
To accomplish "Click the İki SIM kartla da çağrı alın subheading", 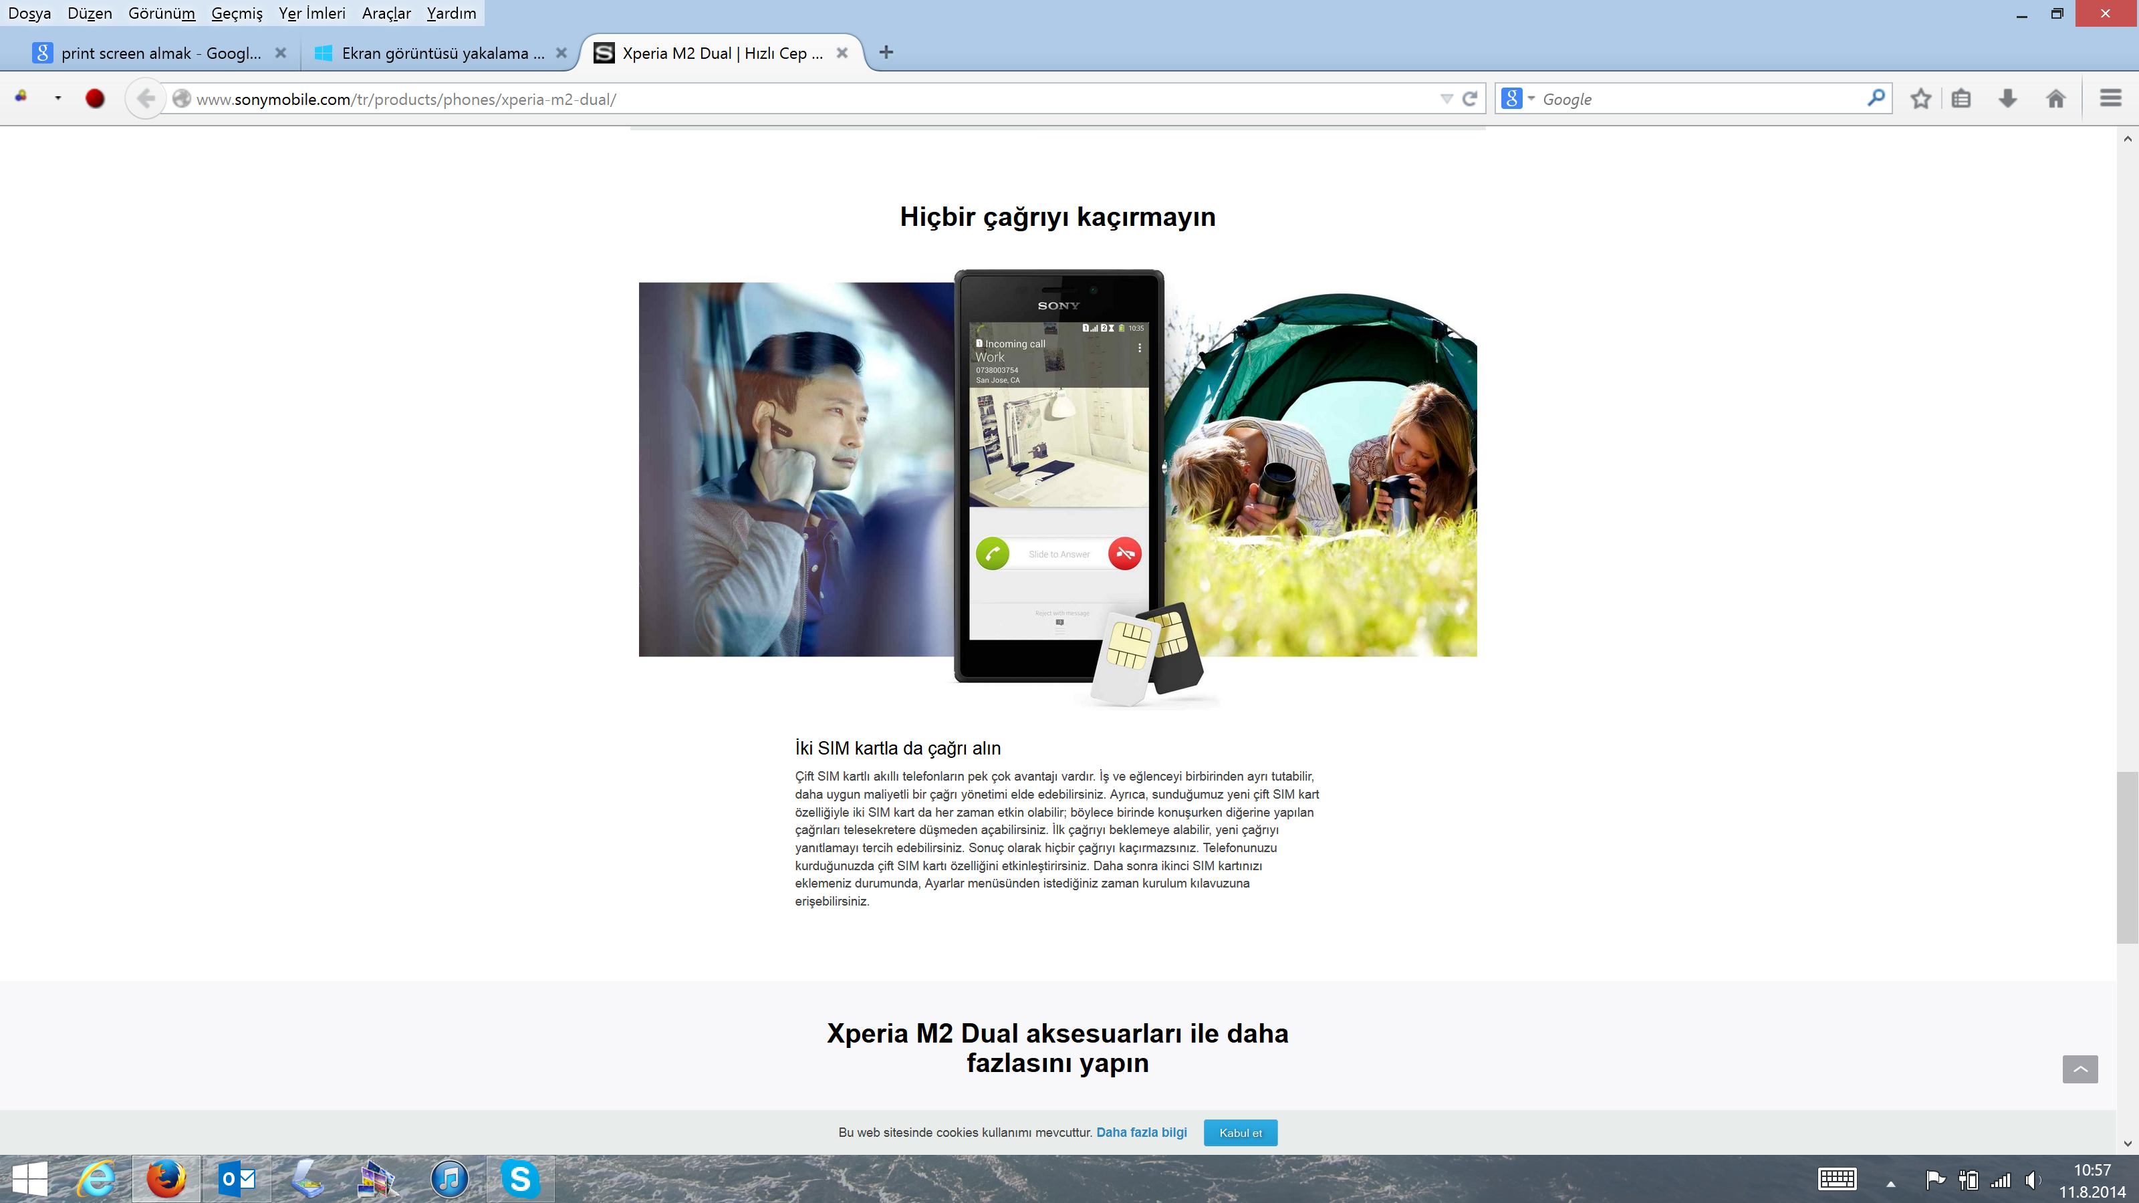I will (898, 748).
